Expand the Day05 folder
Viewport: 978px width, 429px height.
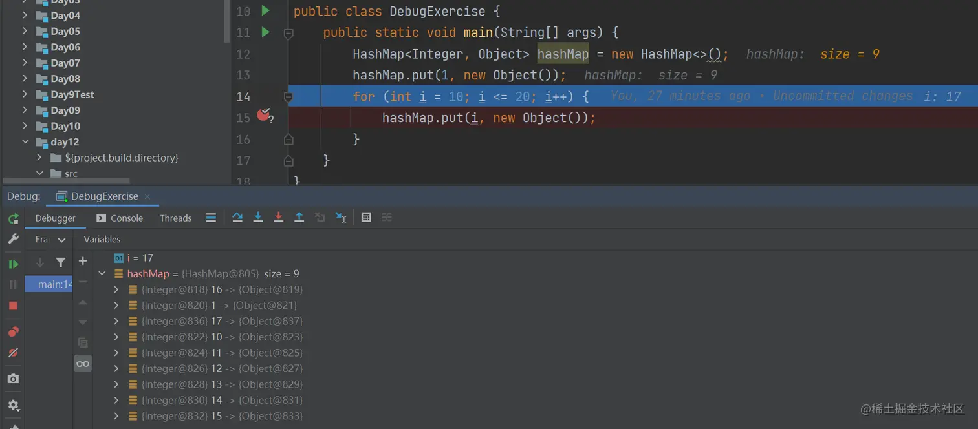pos(25,31)
